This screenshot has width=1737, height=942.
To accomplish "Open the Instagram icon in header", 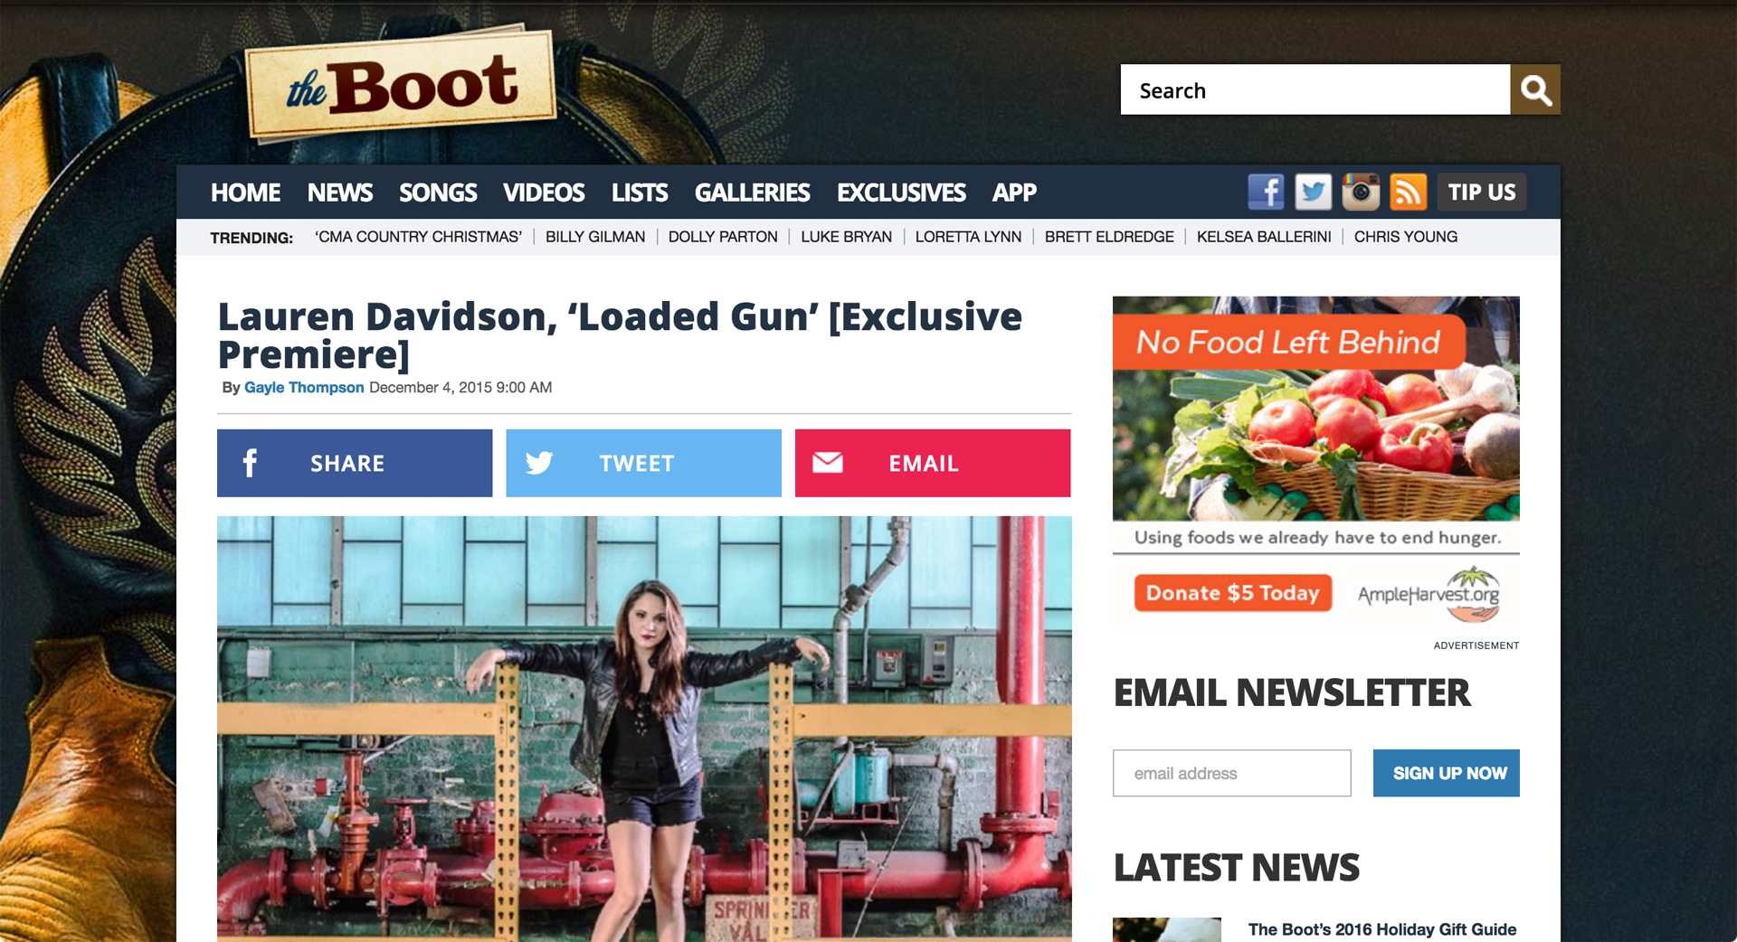I will pos(1361,192).
